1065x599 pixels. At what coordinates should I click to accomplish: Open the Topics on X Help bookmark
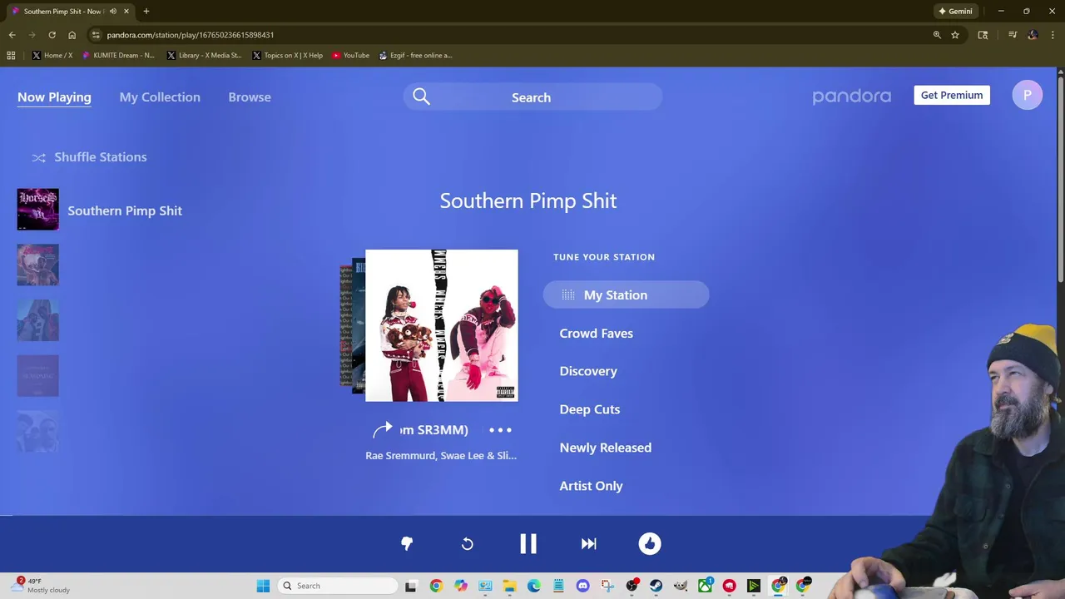coord(287,56)
